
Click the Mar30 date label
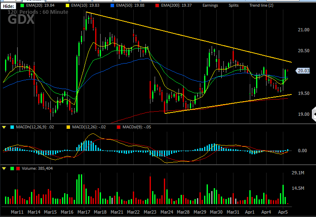(216, 212)
